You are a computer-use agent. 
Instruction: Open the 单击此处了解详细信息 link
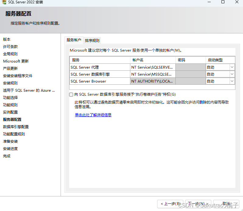point(93,115)
